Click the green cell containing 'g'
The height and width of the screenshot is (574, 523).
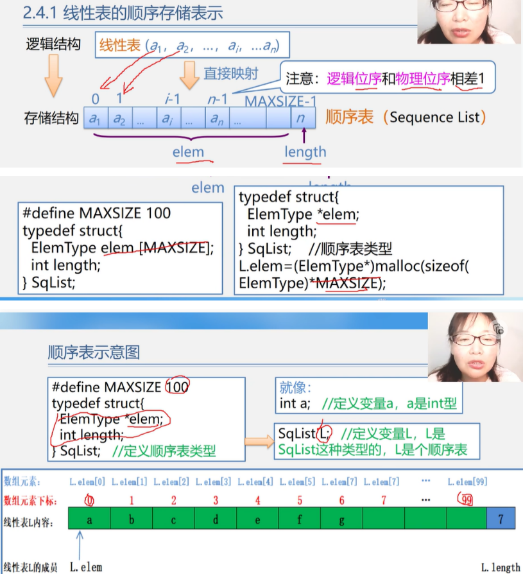(x=341, y=518)
